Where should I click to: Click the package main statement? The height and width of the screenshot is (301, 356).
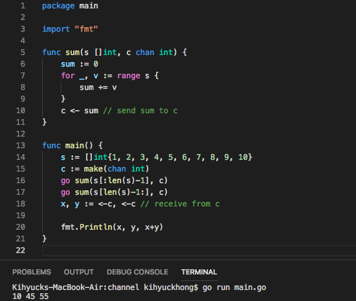pos(70,6)
